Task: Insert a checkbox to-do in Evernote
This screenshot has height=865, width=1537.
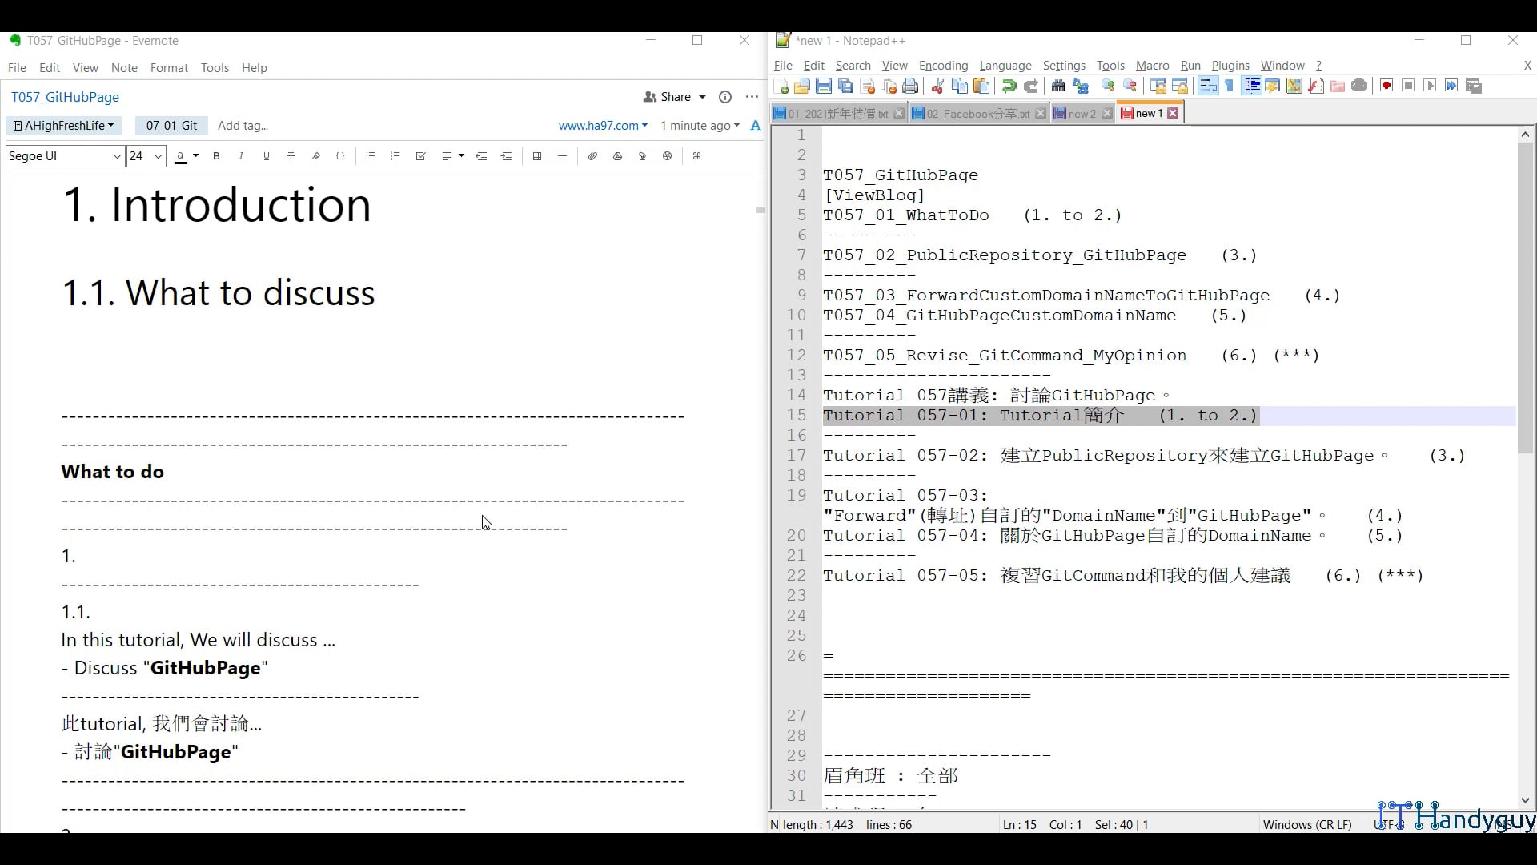Action: pyautogui.click(x=420, y=156)
